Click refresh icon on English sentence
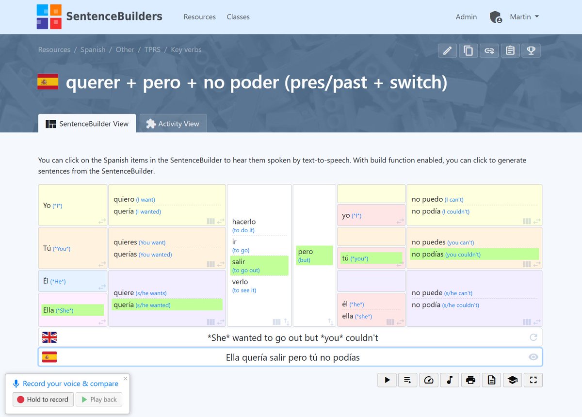582x417 pixels. coord(533,337)
